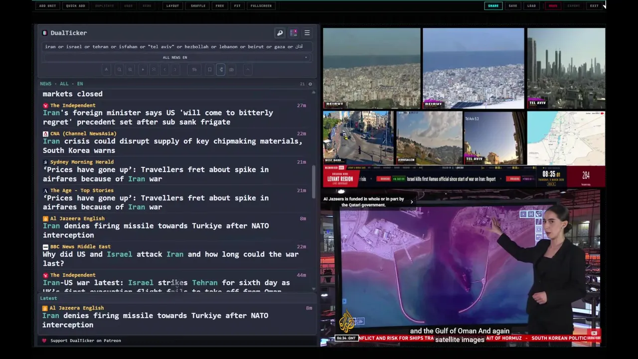638x359 pixels.
Task: Click SHUFFLE in top bar
Action: pyautogui.click(x=198, y=6)
